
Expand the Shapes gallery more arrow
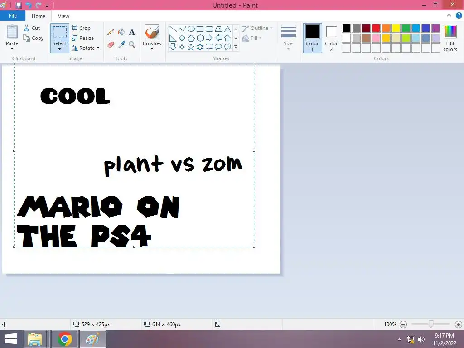click(236, 47)
